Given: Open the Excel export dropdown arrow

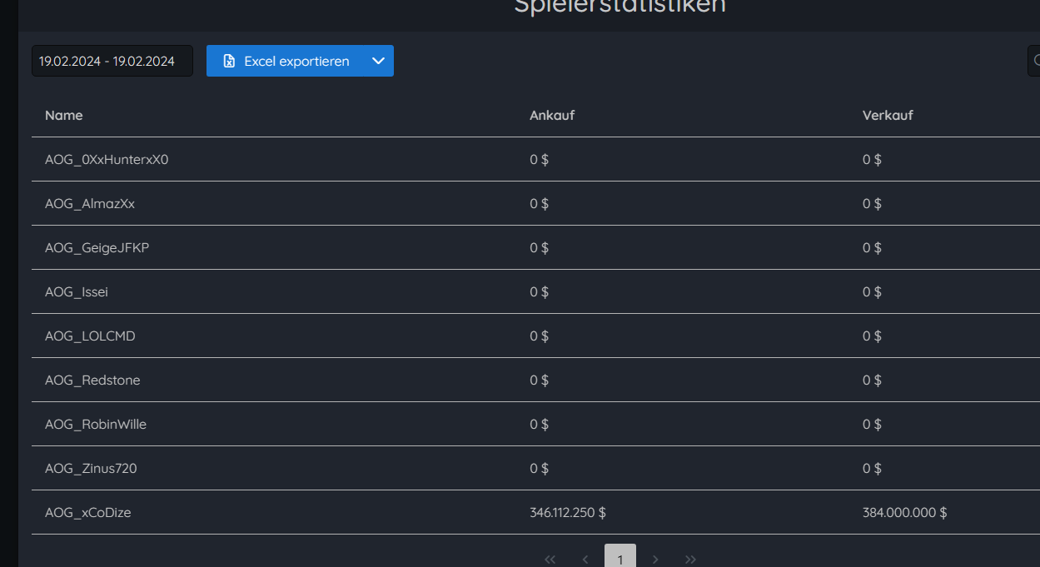Looking at the screenshot, I should [378, 61].
